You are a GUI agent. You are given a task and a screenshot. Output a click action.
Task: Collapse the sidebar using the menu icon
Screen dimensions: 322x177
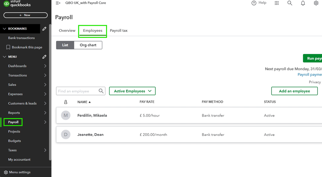coord(58,3)
